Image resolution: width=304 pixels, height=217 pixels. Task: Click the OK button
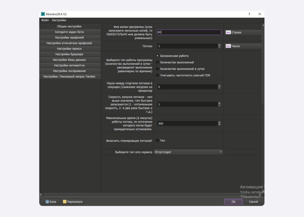(233, 202)
